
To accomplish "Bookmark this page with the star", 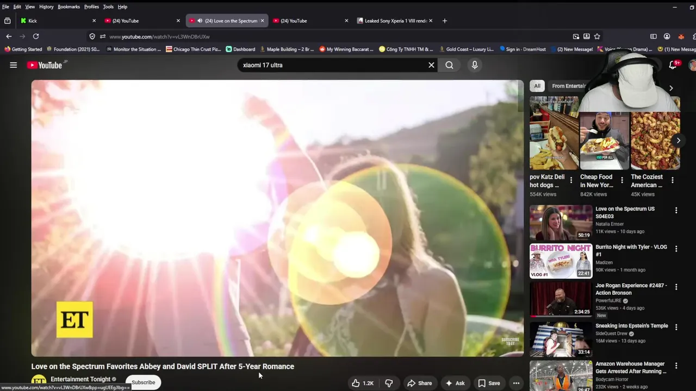I will pyautogui.click(x=597, y=36).
